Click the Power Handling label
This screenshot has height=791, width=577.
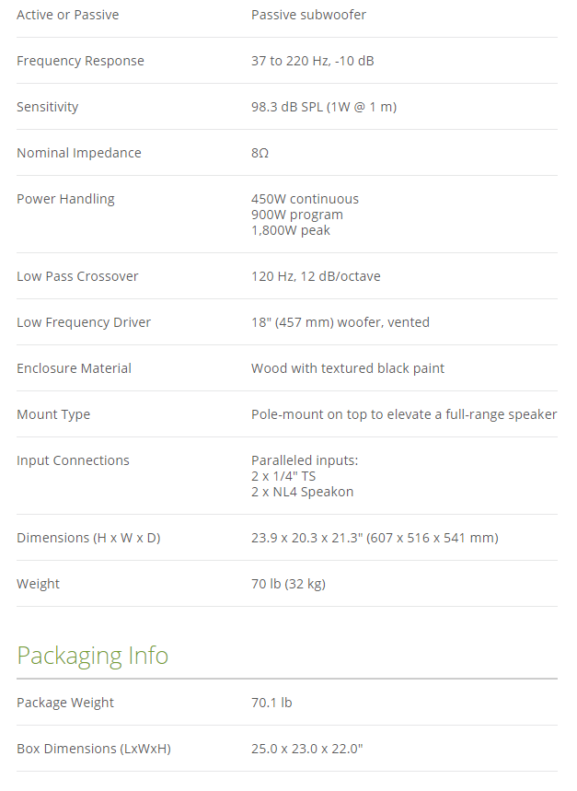65,199
